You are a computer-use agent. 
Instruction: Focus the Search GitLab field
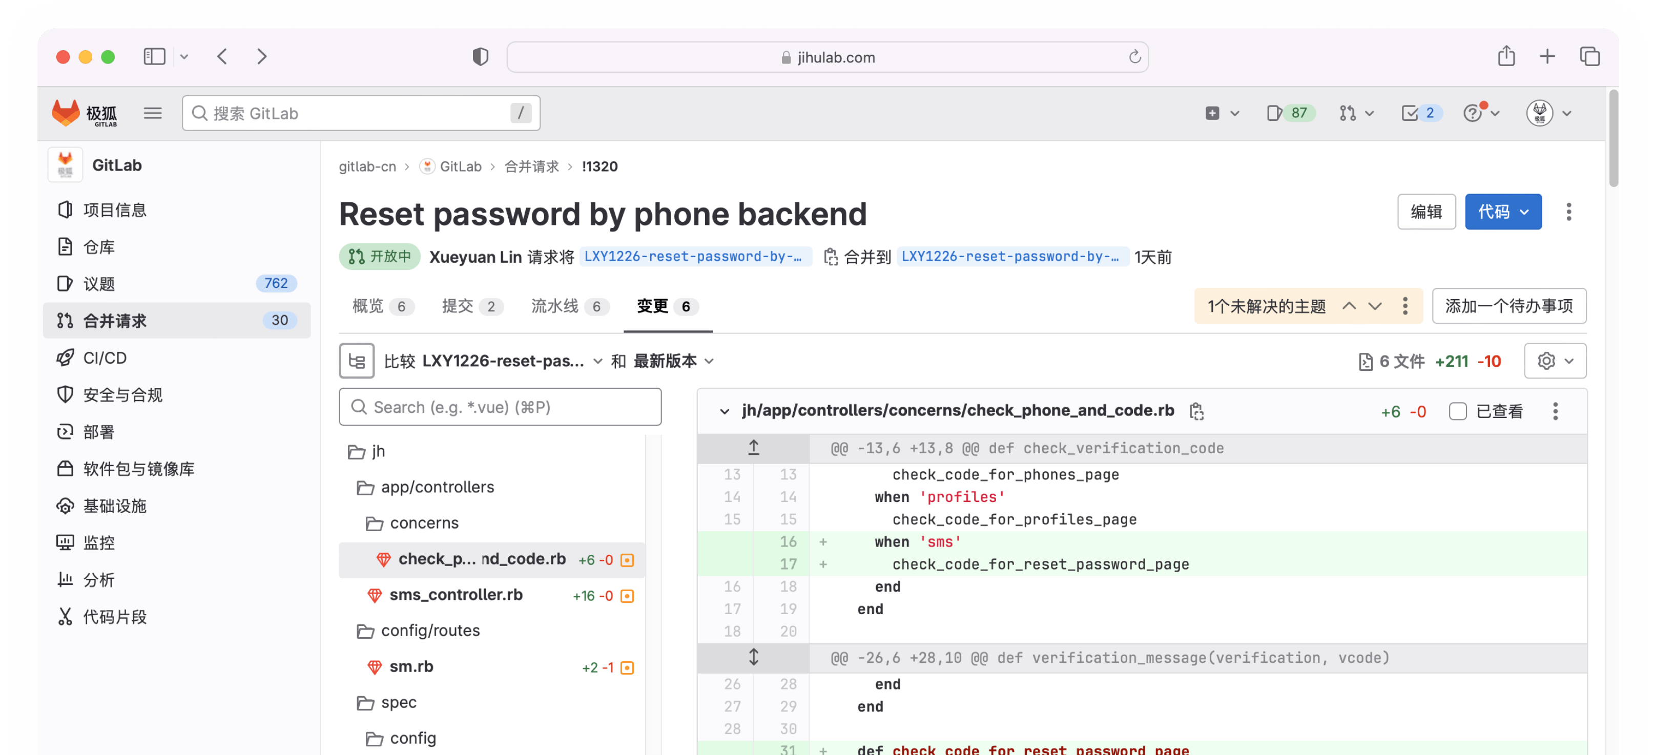coord(361,113)
